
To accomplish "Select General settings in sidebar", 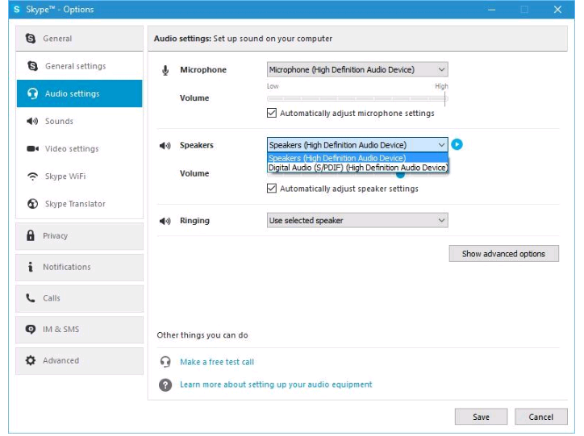I will click(79, 66).
